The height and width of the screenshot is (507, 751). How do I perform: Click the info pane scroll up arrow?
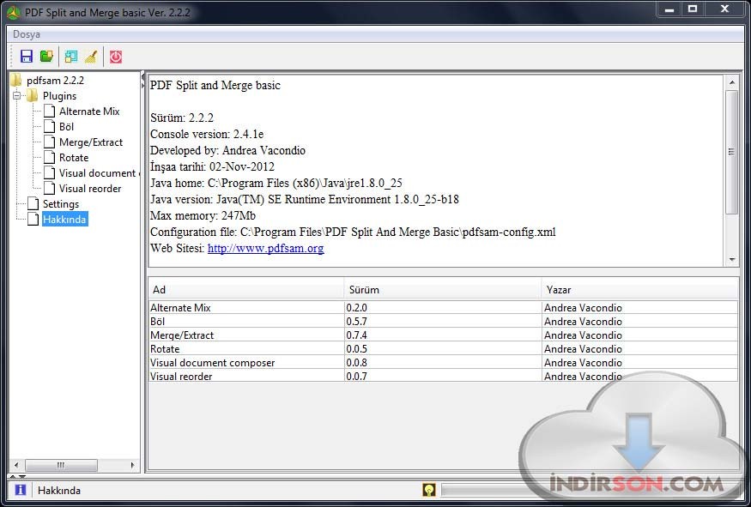pos(732,82)
